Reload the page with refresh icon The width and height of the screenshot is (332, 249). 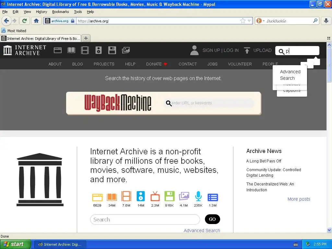pos(25,21)
